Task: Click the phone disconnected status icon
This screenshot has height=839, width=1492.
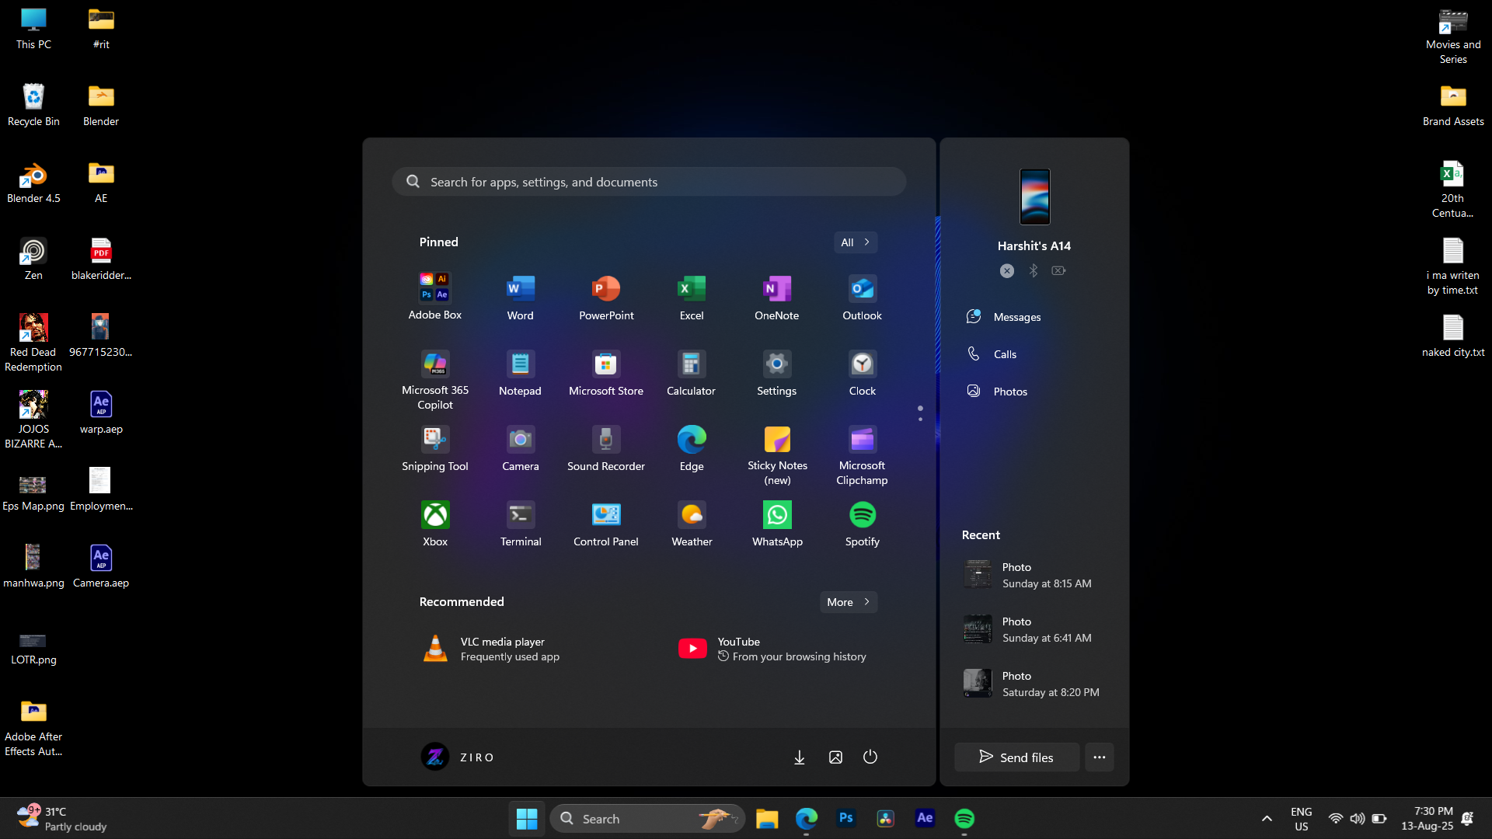Action: point(1006,270)
